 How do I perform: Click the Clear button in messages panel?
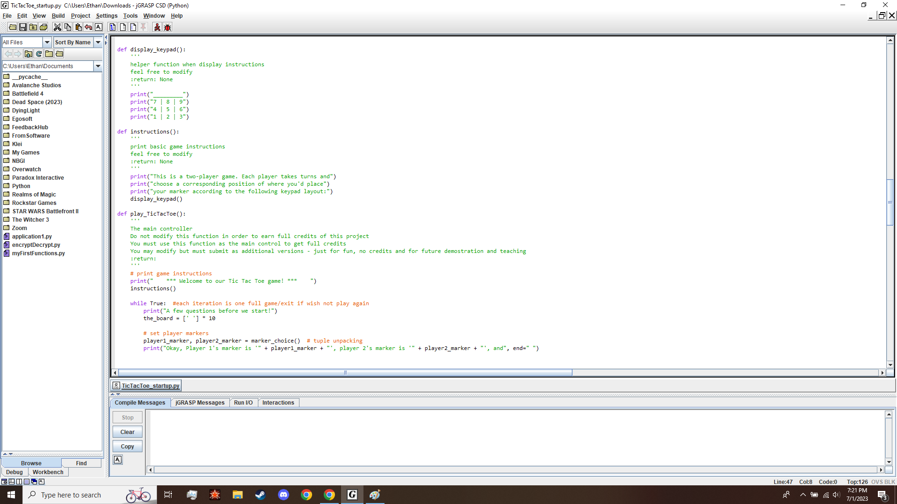point(127,432)
